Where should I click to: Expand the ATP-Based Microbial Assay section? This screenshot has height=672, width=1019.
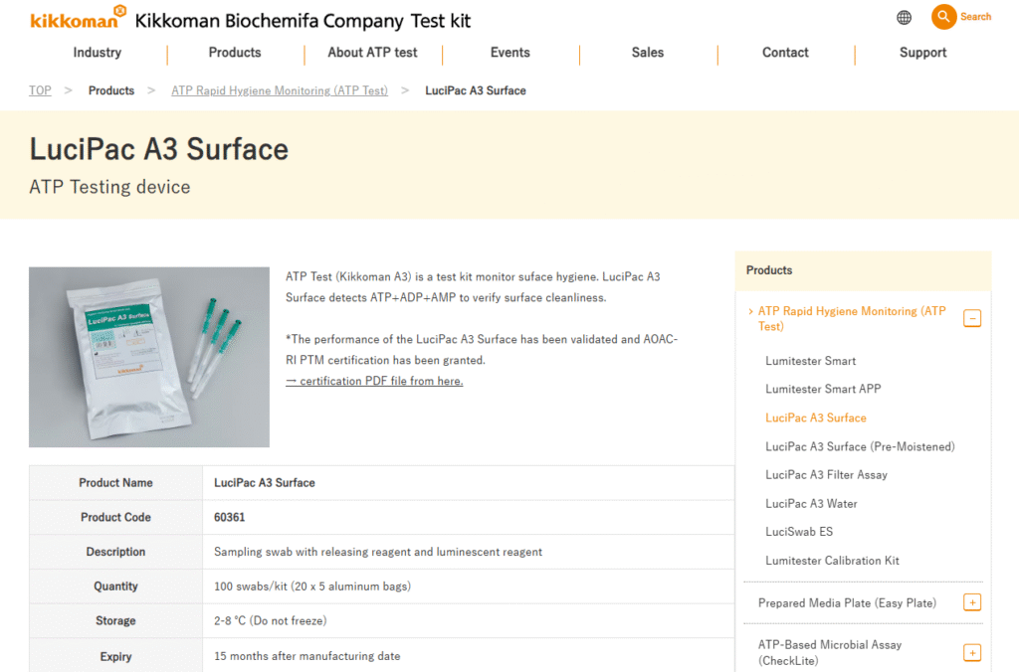pyautogui.click(x=972, y=653)
